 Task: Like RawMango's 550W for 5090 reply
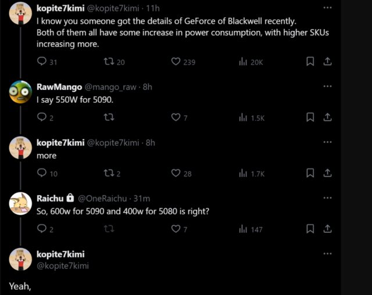click(x=176, y=117)
